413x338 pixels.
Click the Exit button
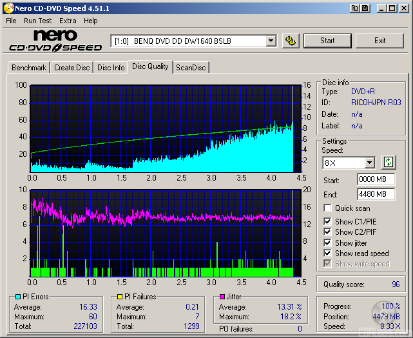pos(379,41)
